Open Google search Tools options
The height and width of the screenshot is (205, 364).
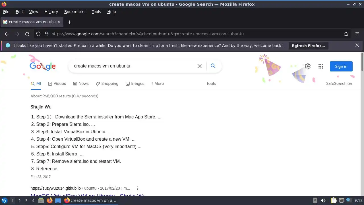pyautogui.click(x=211, y=84)
